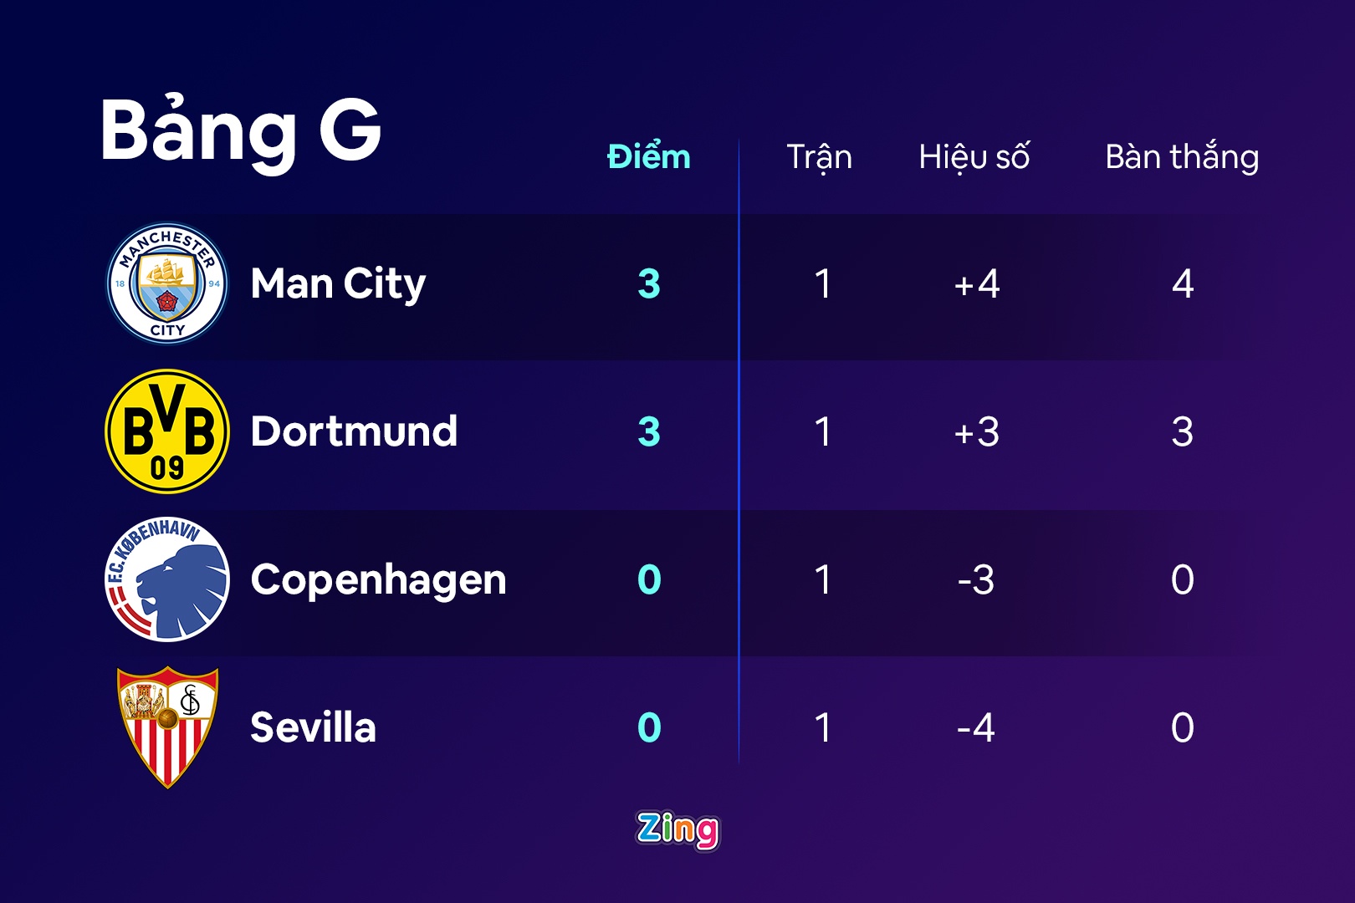Click the Borussia Dortmund BVB logo
The image size is (1355, 903).
point(167,431)
